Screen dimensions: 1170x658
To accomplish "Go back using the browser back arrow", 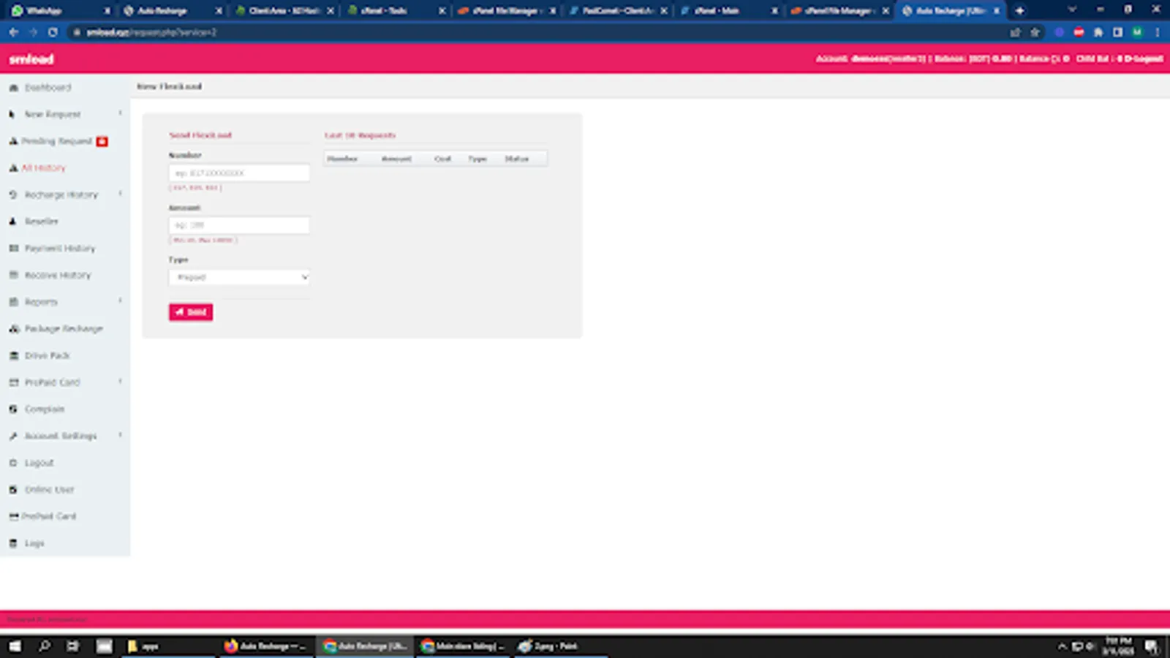I will point(13,32).
